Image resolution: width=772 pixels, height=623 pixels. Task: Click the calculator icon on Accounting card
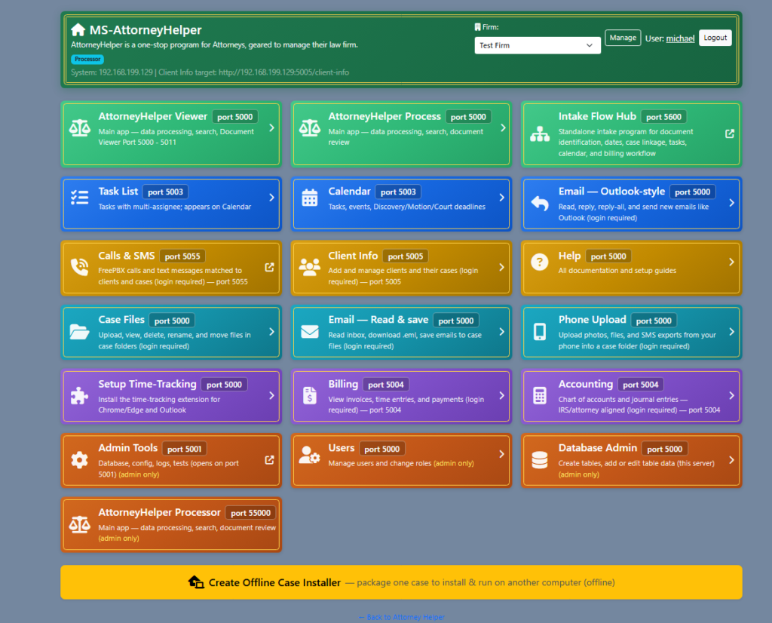(x=540, y=395)
